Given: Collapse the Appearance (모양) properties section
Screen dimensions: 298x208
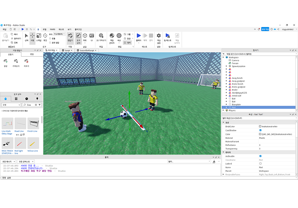Looking at the screenshot, I should tap(223, 122).
